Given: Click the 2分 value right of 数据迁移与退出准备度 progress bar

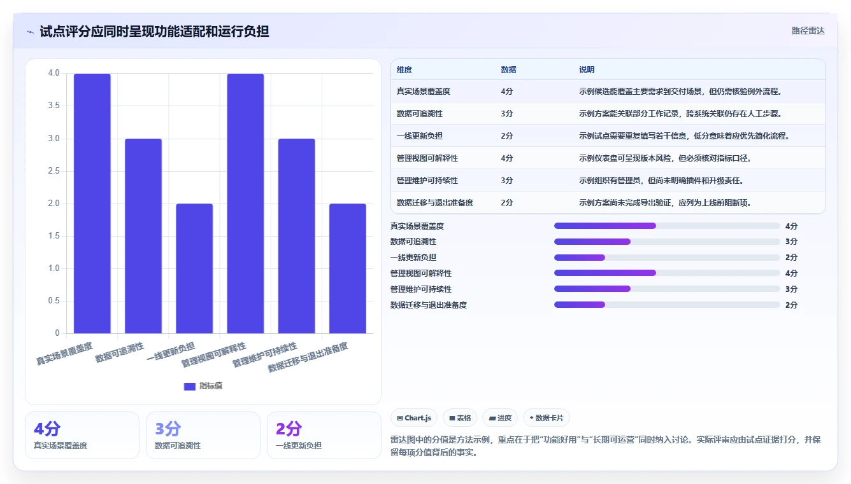Looking at the screenshot, I should pyautogui.click(x=791, y=305).
